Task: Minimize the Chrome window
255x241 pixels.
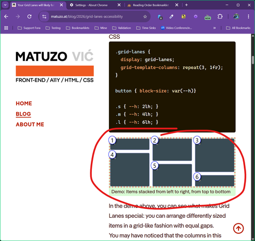Action: click(227, 5)
